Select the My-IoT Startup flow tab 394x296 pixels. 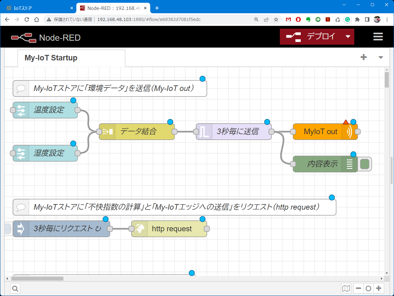pyautogui.click(x=71, y=58)
